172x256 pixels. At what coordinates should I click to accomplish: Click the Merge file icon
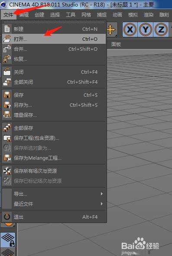click(x=7, y=49)
